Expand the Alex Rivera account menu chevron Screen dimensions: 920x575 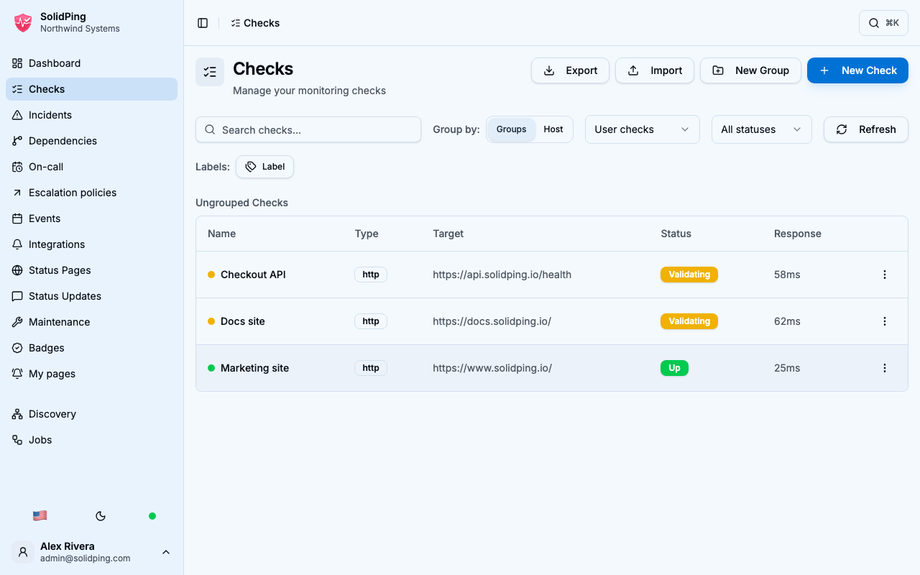coord(166,552)
